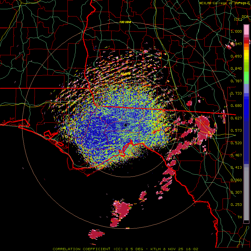Viewport: 251px width, 251px height.
Task: Click the 0.520 scale value
Action: click(236, 143)
